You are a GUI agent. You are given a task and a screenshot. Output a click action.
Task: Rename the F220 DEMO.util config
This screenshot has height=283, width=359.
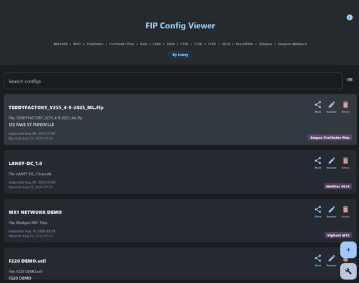[x=331, y=260]
